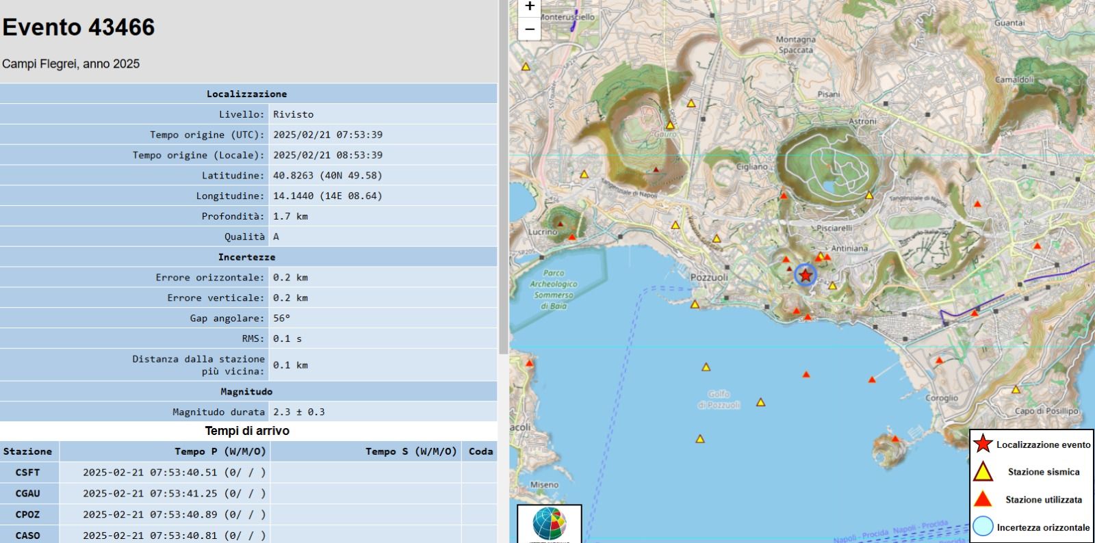The image size is (1095, 543).
Task: Click the Stazione column header
Action: (27, 451)
